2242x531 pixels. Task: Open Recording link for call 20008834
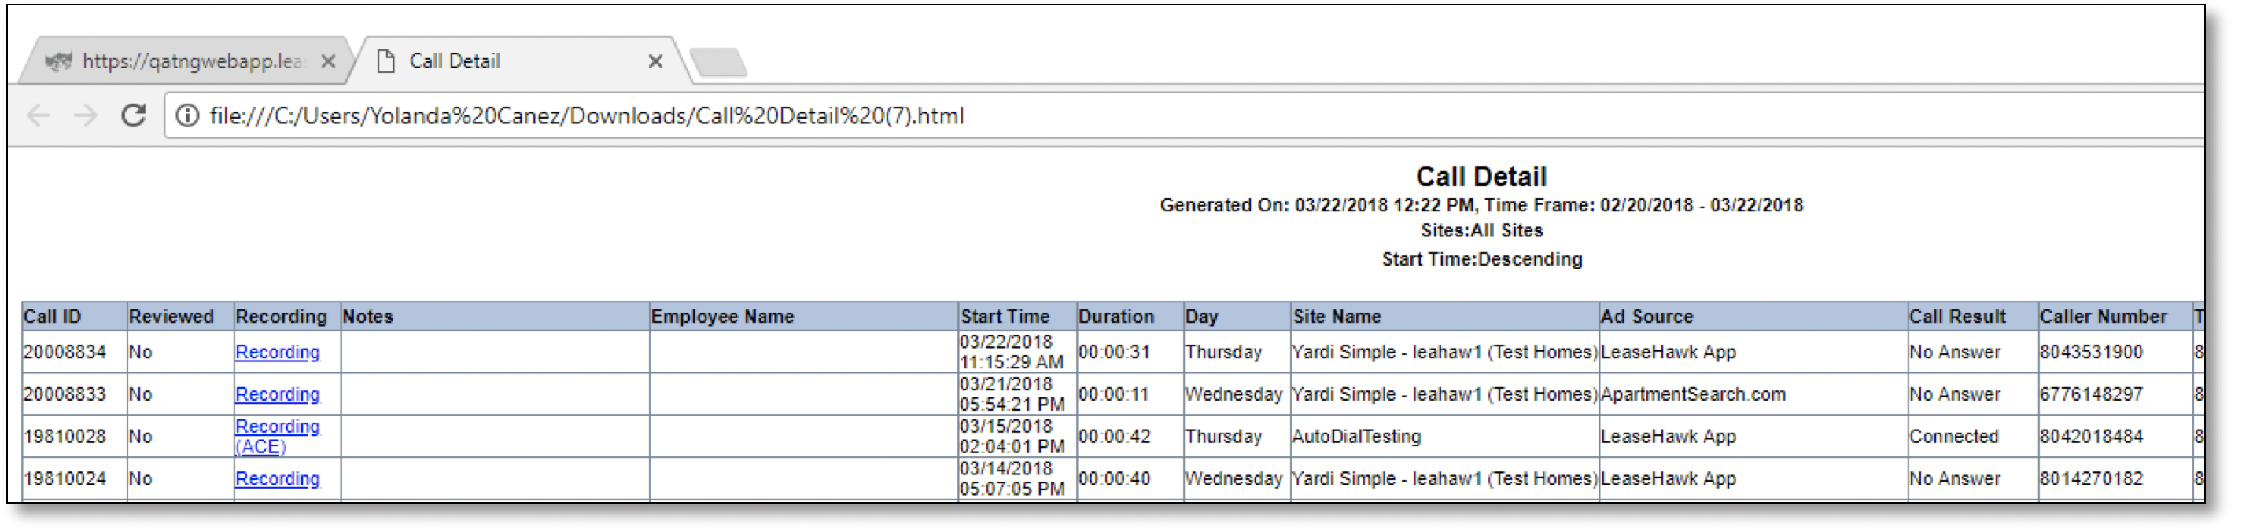point(278,353)
